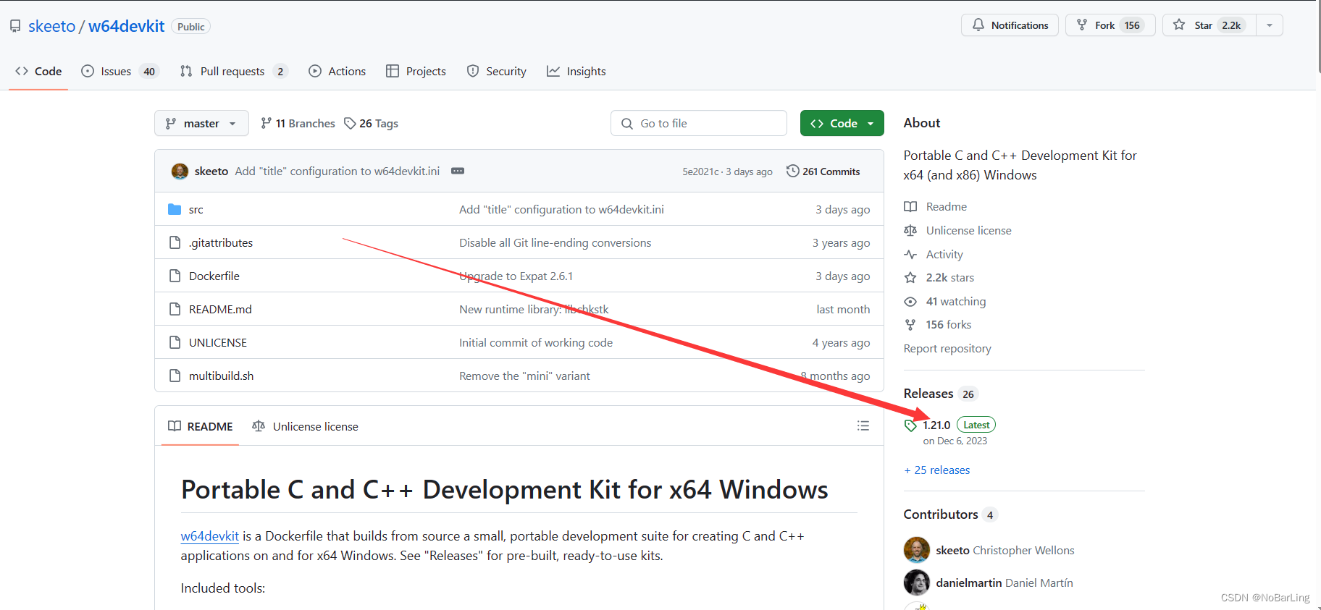Select the README tab in file viewer
1321x610 pixels.
coord(201,426)
